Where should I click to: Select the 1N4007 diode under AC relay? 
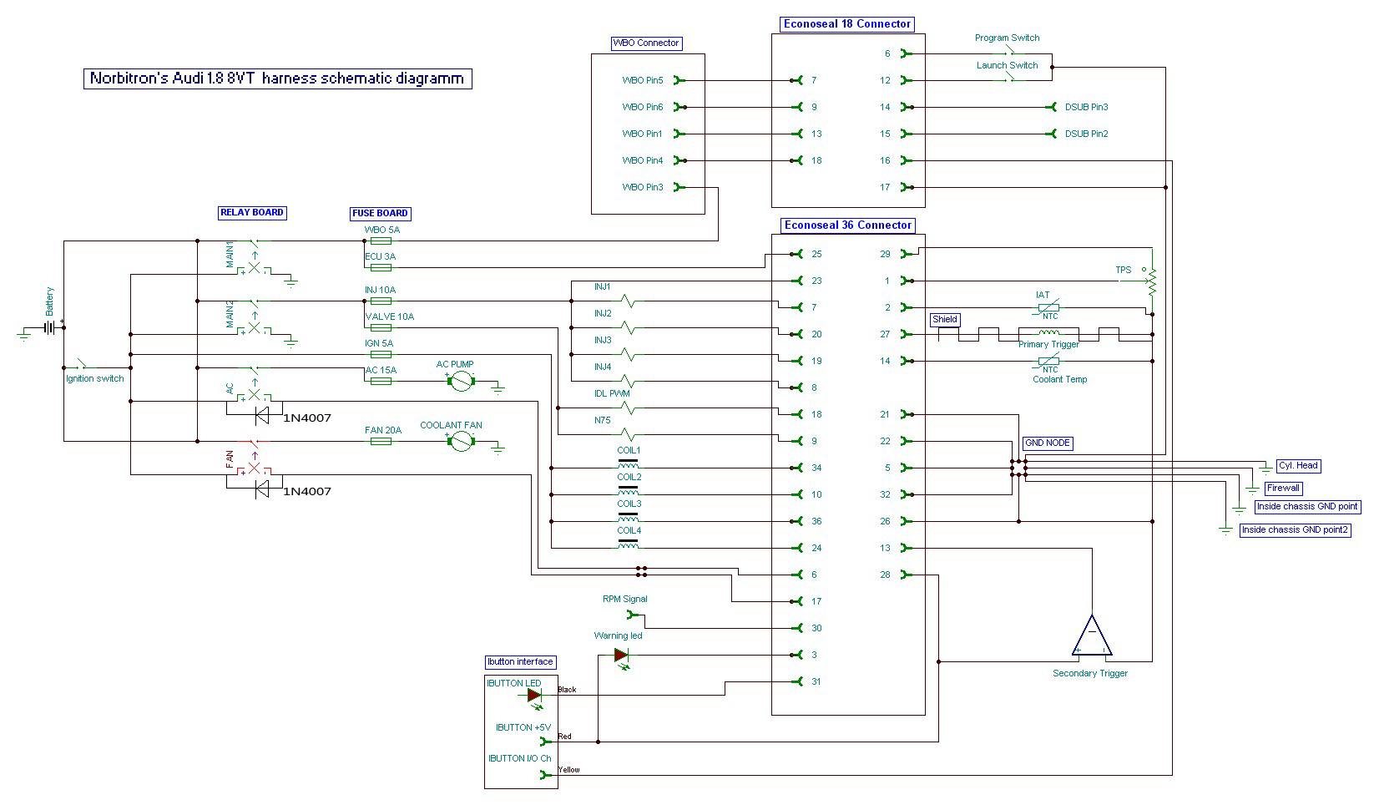261,415
